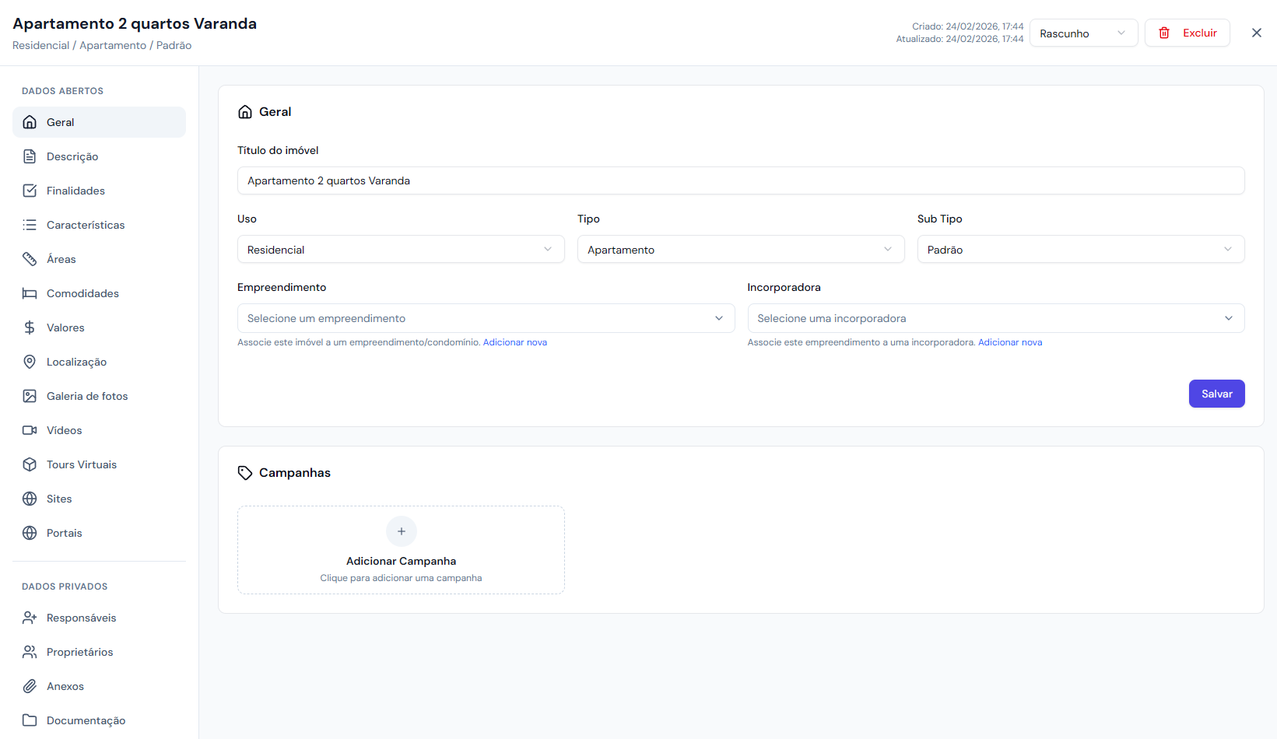
Task: Click the Vídeos camera icon
Action: (30, 430)
